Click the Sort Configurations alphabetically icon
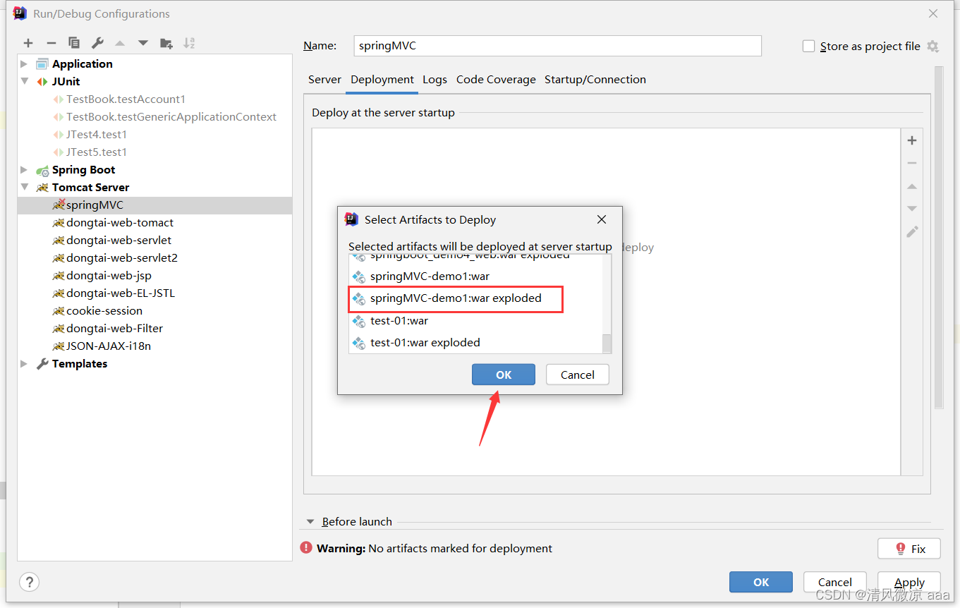 189,43
